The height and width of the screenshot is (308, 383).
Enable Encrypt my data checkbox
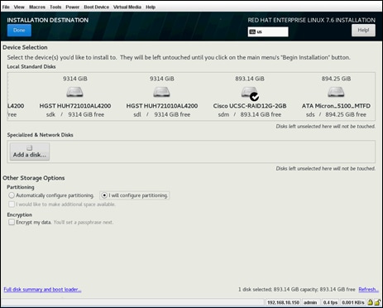click(x=12, y=222)
